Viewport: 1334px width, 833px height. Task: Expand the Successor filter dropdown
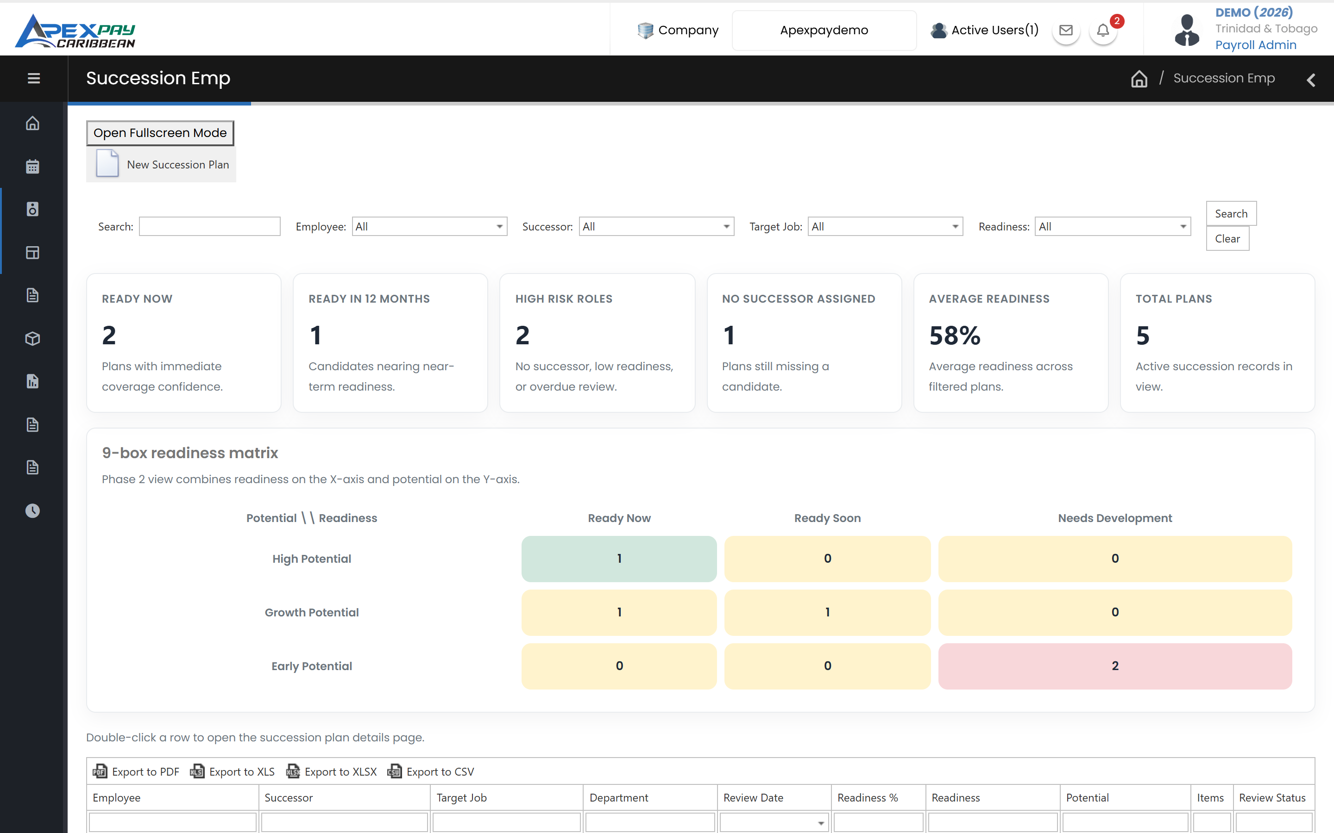[656, 226]
